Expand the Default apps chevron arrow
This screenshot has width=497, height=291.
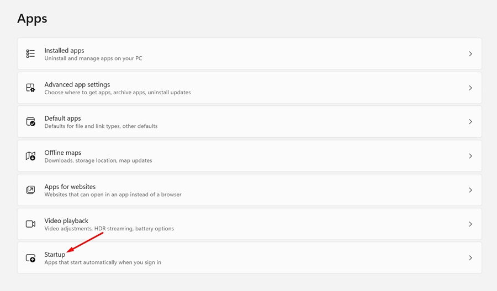pos(470,122)
